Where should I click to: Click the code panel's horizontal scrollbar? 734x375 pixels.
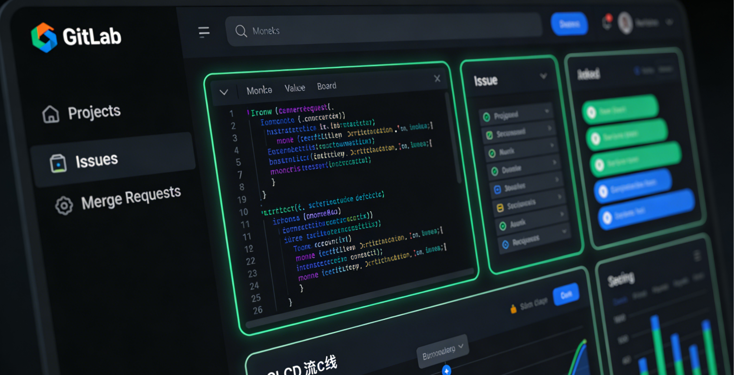point(360,298)
